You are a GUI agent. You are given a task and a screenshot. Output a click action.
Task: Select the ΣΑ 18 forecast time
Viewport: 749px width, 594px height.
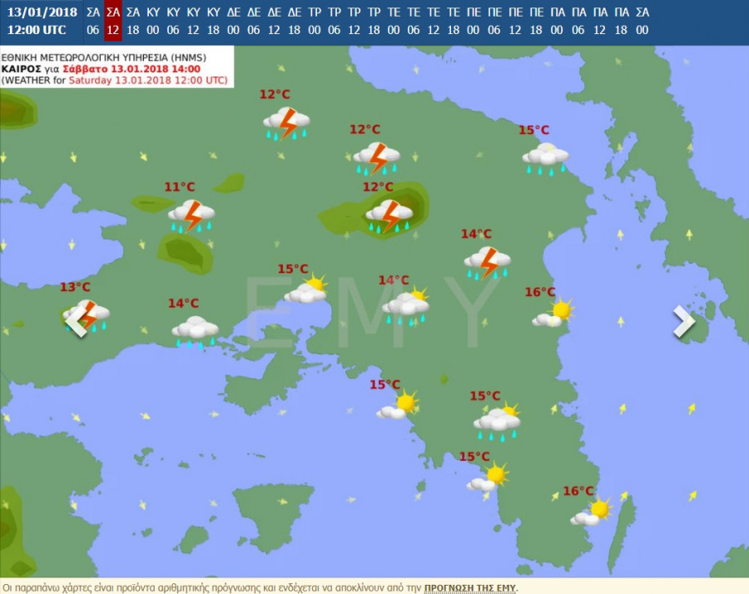[x=133, y=21]
